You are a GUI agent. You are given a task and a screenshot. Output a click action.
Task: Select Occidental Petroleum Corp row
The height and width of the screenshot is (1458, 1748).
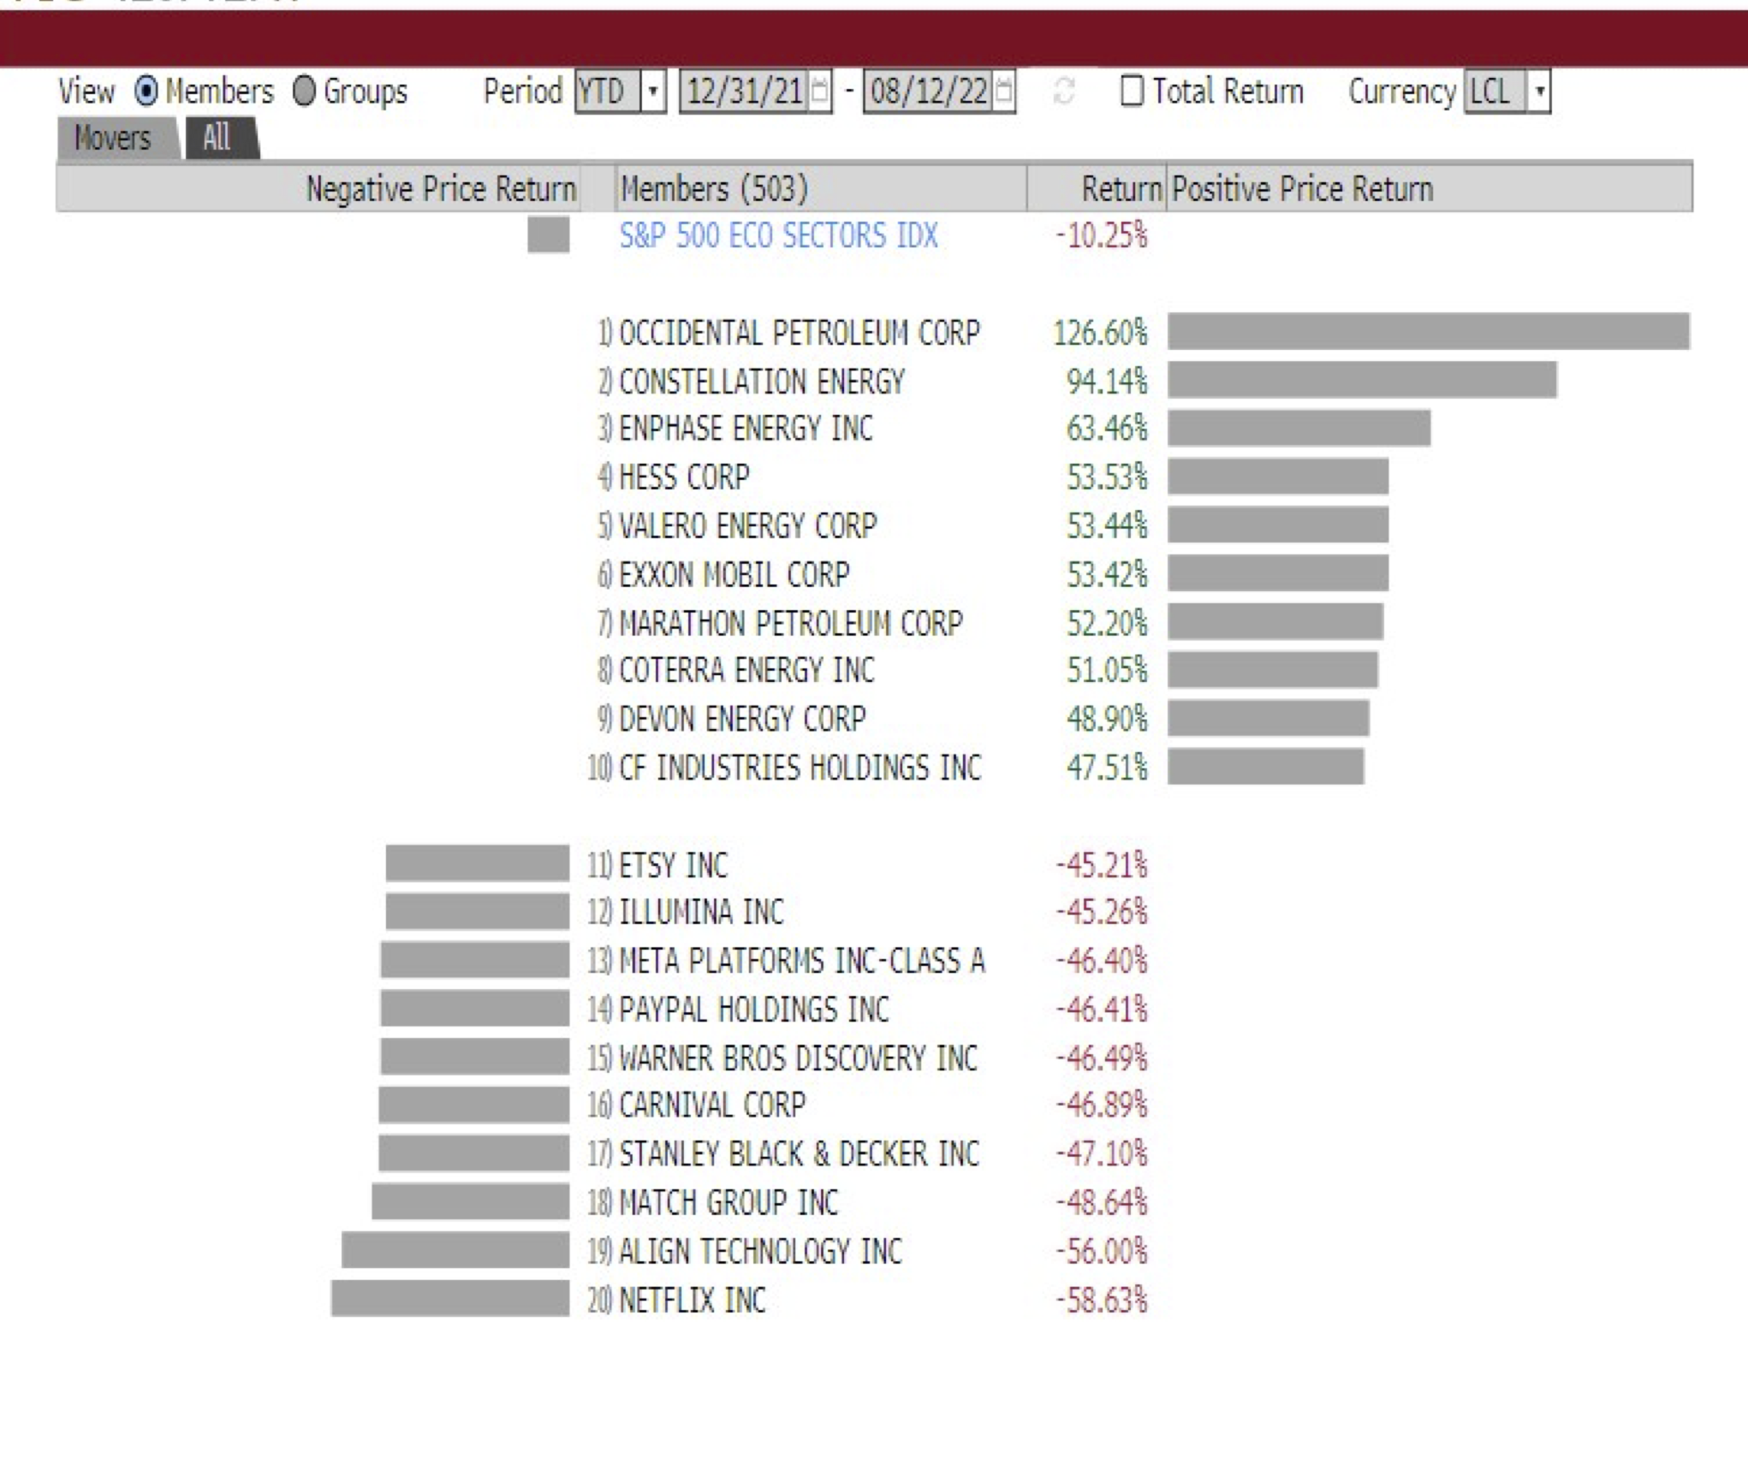tap(873, 332)
